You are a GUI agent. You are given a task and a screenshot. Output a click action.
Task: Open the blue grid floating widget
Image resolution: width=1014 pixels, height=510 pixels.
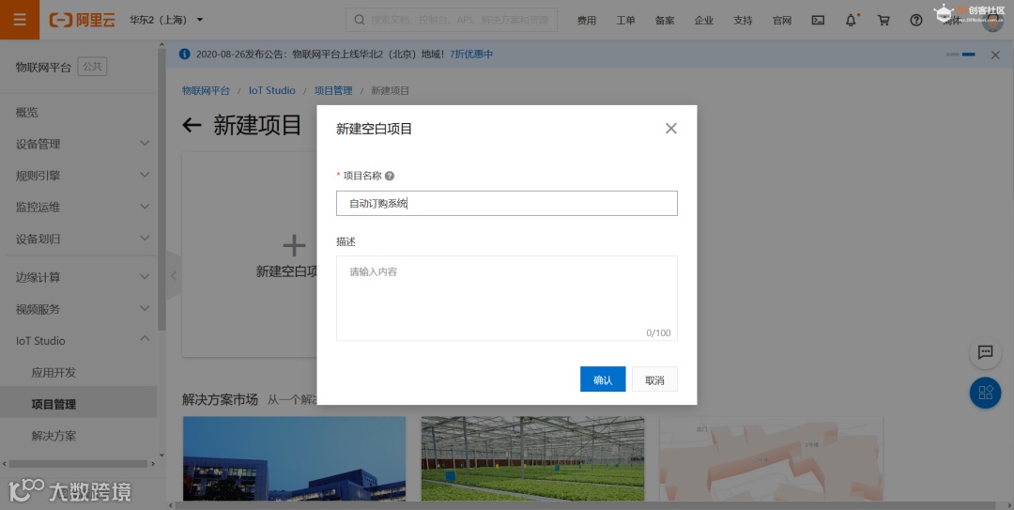tap(985, 393)
